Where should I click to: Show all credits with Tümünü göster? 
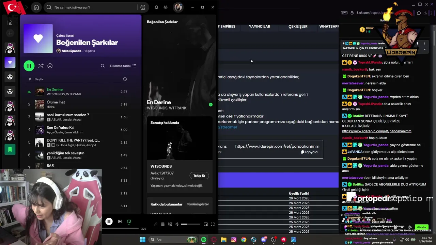tap(198, 204)
